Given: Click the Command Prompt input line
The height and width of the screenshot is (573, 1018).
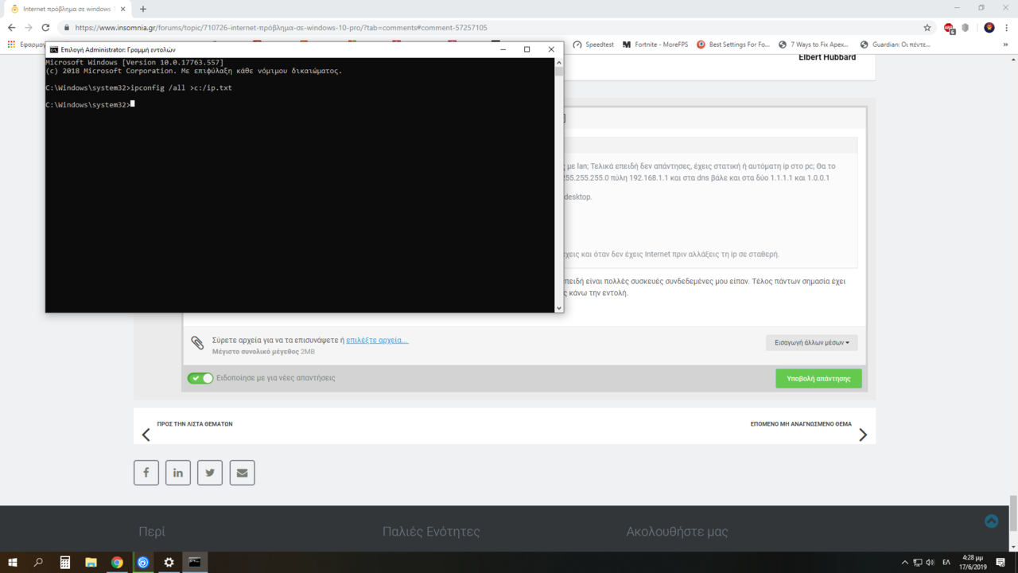Looking at the screenshot, I should [90, 104].
